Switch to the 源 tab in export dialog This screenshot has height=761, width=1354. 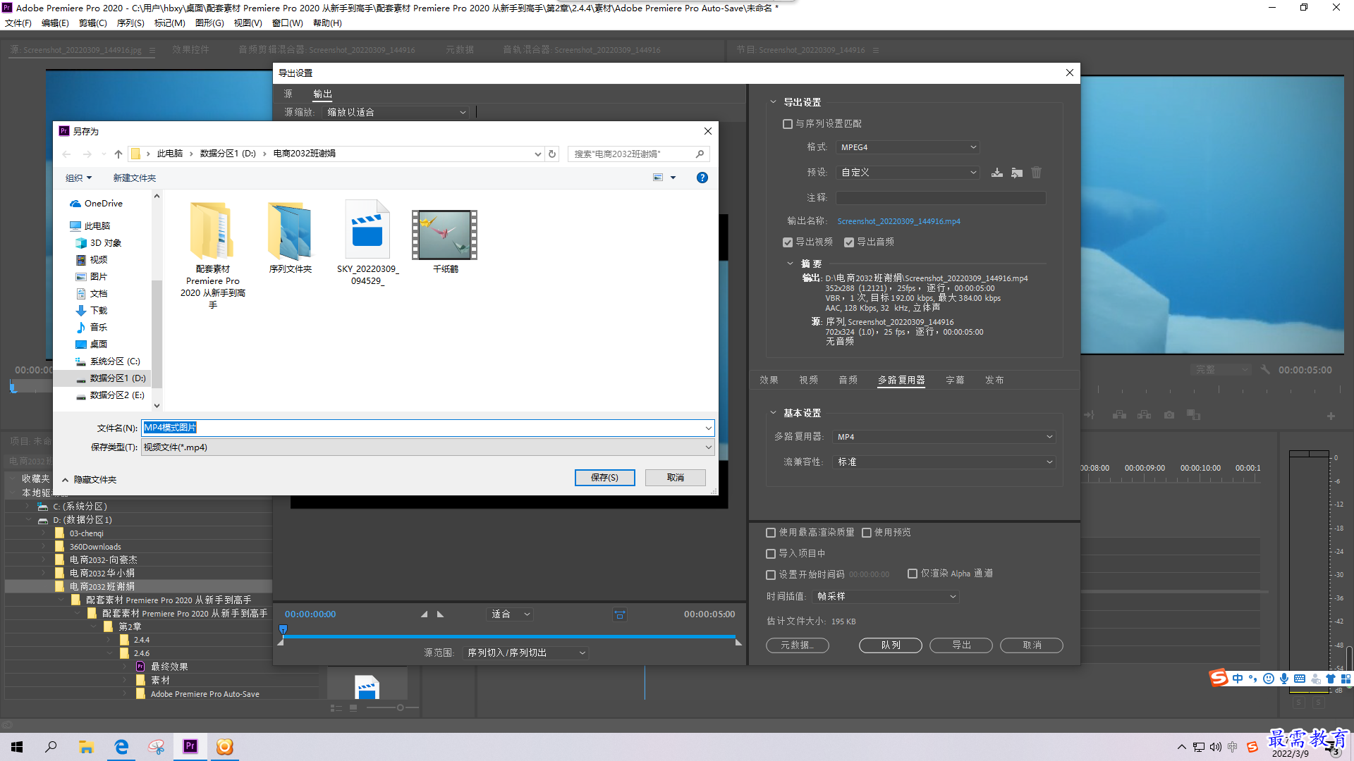pos(288,94)
